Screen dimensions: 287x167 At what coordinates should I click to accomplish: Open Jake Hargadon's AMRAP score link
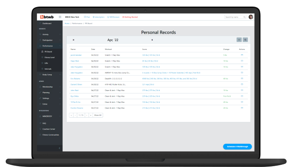171,73
